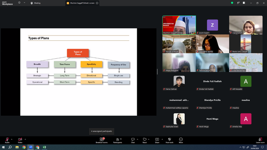Click the Directional box in slide

(91, 75)
